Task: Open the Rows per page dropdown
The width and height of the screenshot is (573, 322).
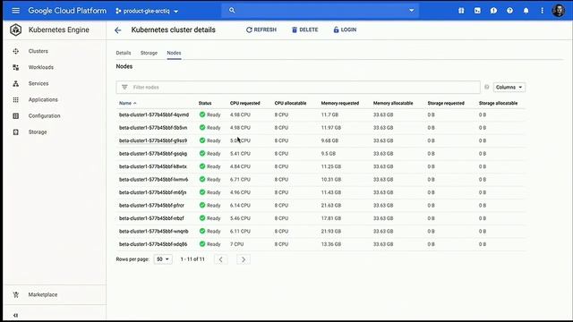Action: (x=163, y=259)
